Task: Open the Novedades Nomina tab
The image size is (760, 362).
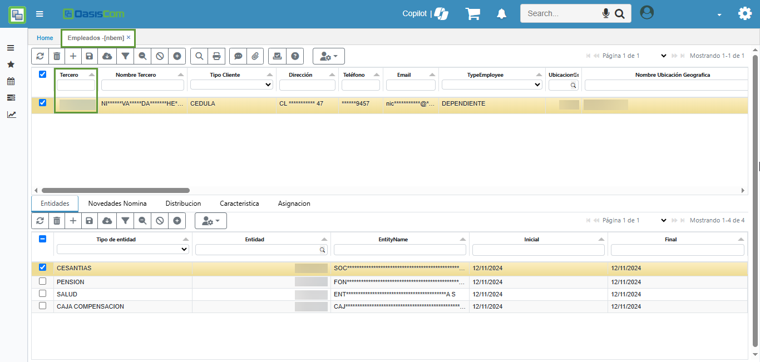Action: pos(117,204)
